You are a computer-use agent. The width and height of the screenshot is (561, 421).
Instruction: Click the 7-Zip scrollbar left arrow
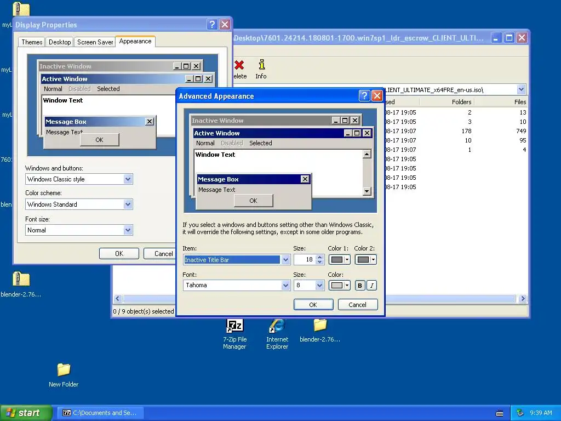[x=118, y=298]
